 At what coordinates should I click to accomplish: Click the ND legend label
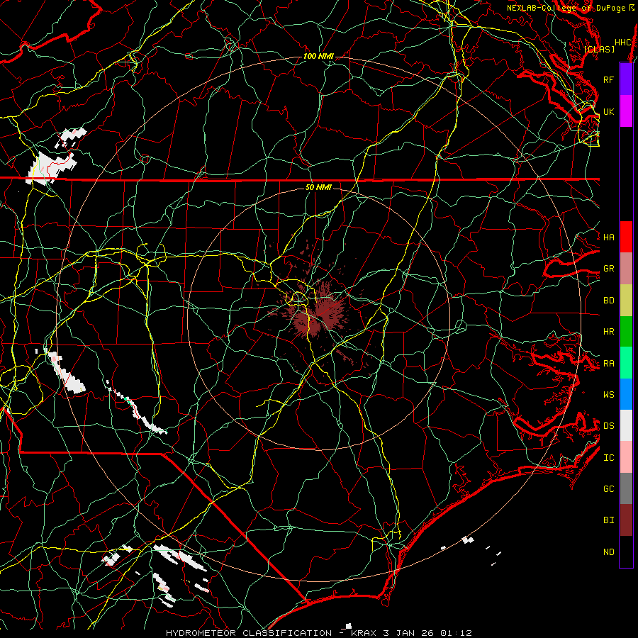(608, 552)
